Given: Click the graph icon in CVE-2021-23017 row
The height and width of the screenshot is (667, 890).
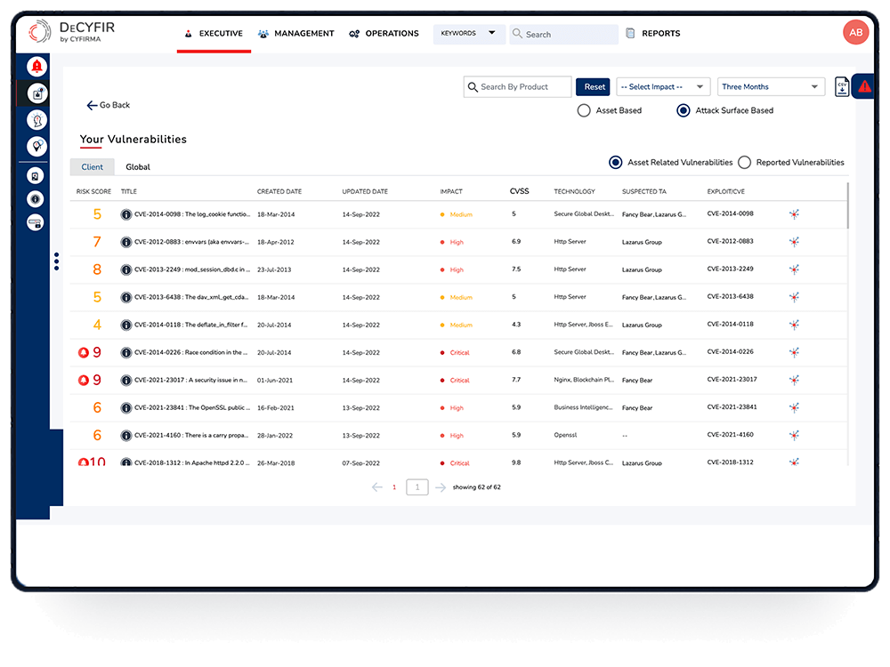Looking at the screenshot, I should (794, 380).
